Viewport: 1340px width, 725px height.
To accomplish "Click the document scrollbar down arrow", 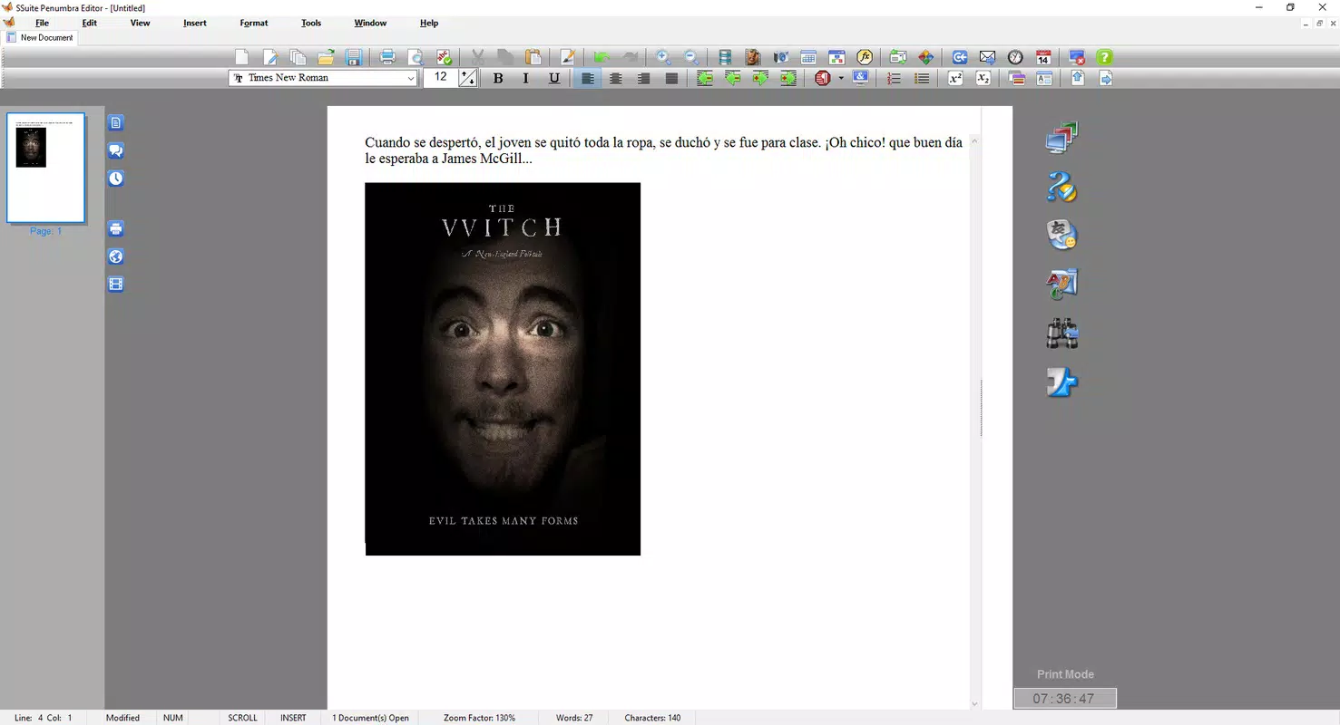I will 975,703.
